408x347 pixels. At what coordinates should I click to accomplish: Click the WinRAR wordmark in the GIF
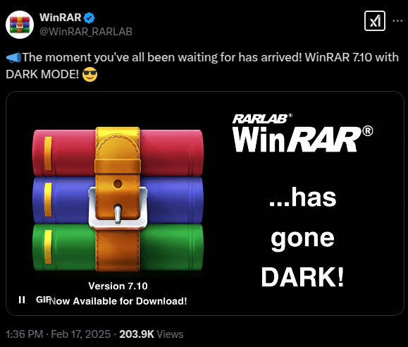coord(302,139)
